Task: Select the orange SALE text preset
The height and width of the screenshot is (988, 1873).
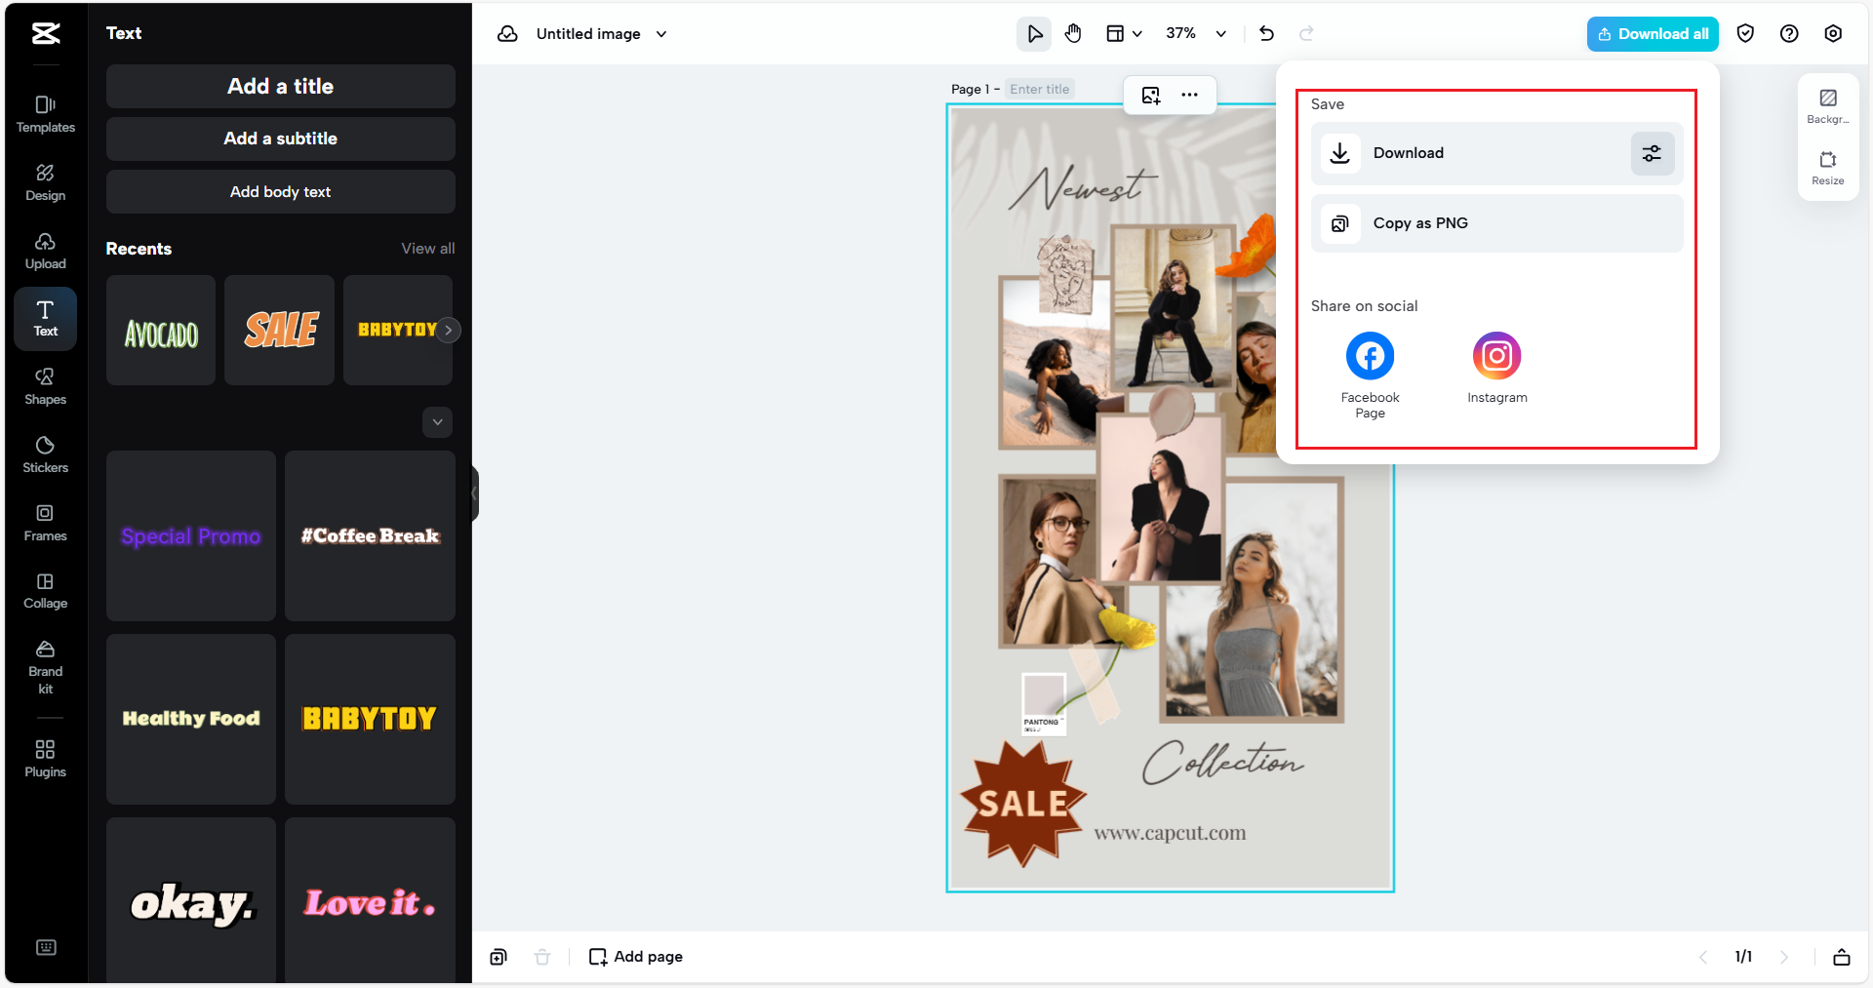Action: [280, 331]
